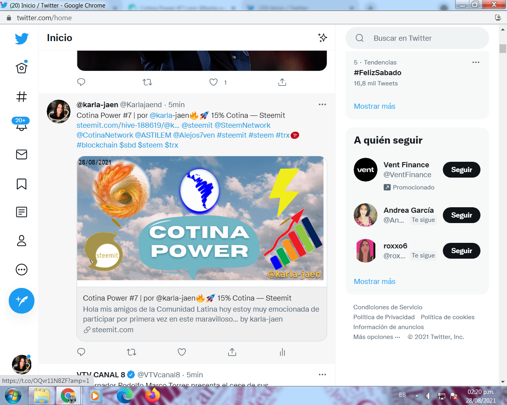This screenshot has width=507, height=405.
Task: Open roxxo6's profile avatar
Action: 366,251
